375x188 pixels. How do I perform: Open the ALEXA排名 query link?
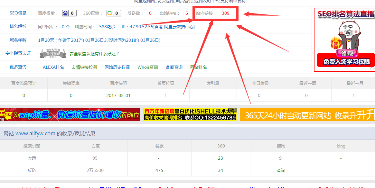(53, 67)
